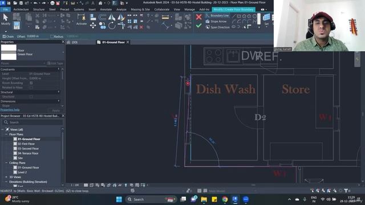Toggle the Structural property checkbox

[31, 97]
